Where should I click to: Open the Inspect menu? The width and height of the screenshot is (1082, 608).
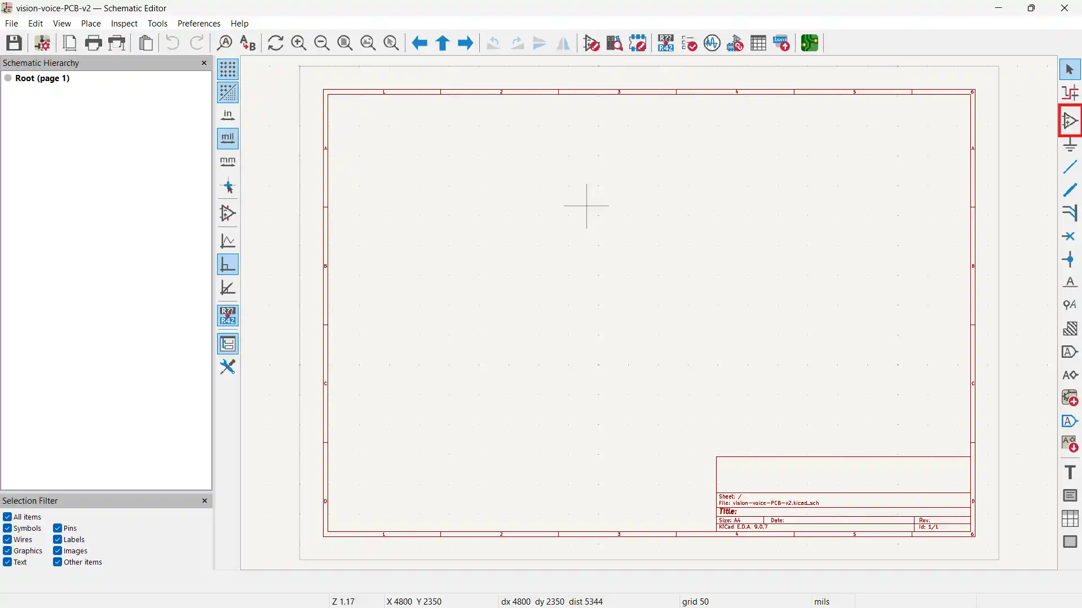(124, 23)
